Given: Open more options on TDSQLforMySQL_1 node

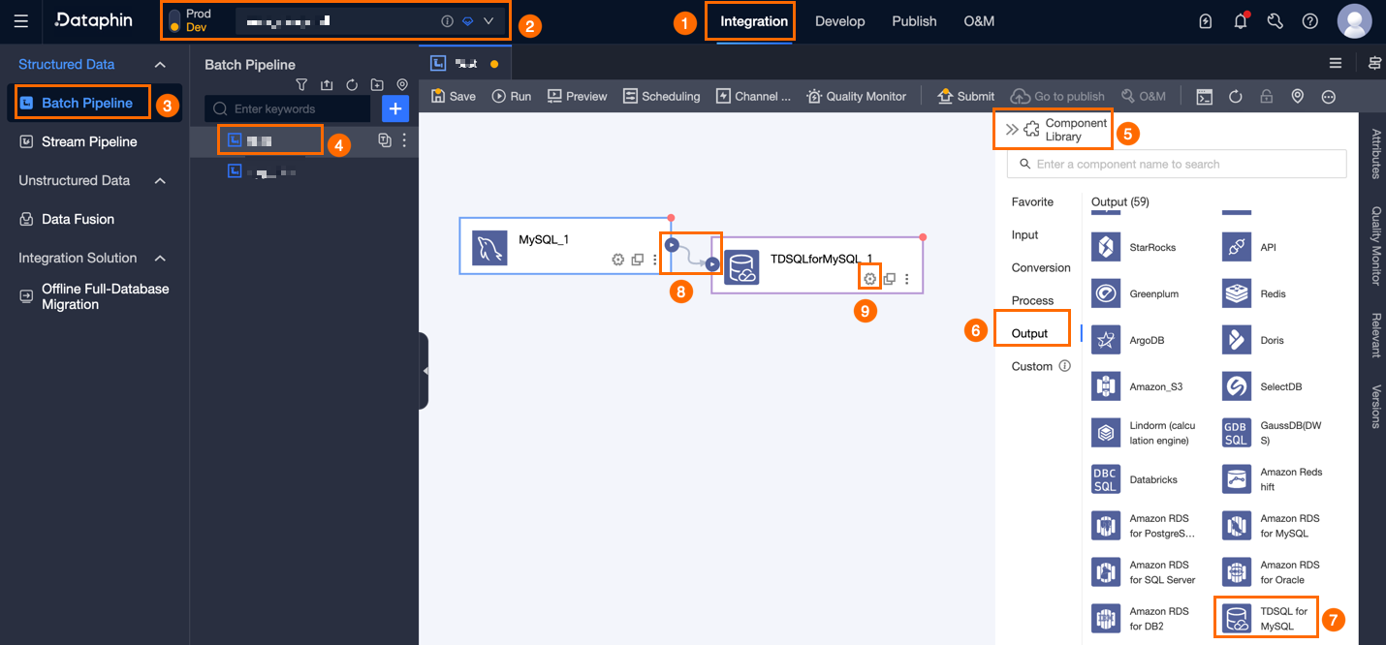Looking at the screenshot, I should pos(907,279).
